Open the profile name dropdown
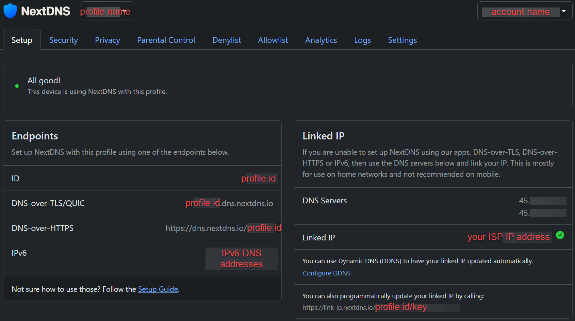575x321 pixels. pyautogui.click(x=106, y=11)
